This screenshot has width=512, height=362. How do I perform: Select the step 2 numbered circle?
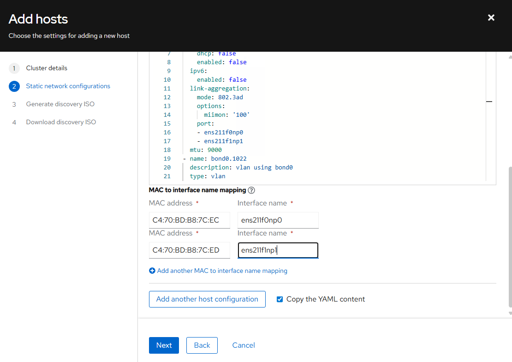[x=14, y=86]
